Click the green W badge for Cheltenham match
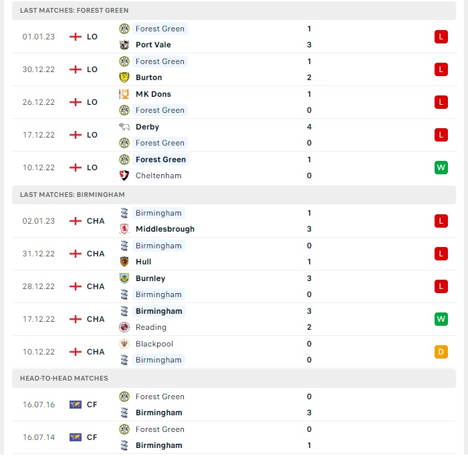468x456 pixels. tap(441, 168)
